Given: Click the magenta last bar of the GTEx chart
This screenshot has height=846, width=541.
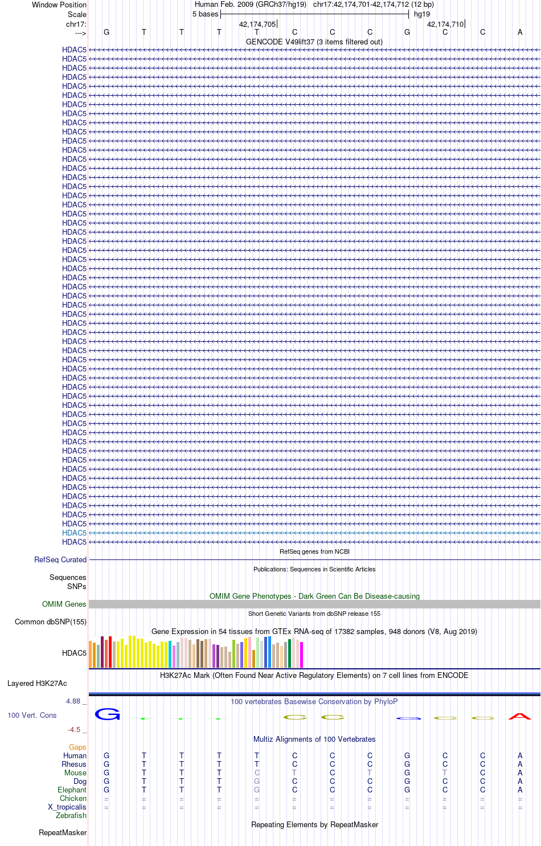Looking at the screenshot, I should (302, 655).
